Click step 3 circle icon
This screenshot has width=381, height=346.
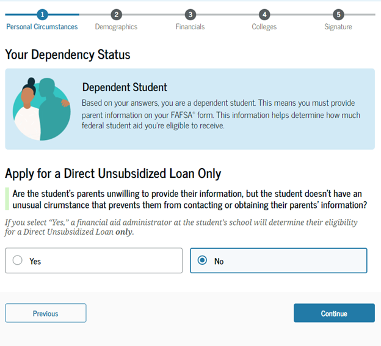coord(191,14)
